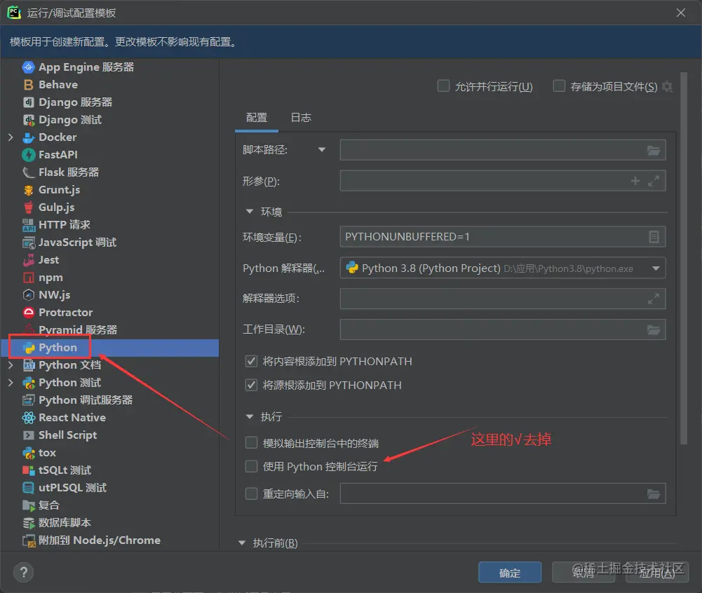Click the 取消 button
Viewport: 702px width, 593px height.
point(583,573)
